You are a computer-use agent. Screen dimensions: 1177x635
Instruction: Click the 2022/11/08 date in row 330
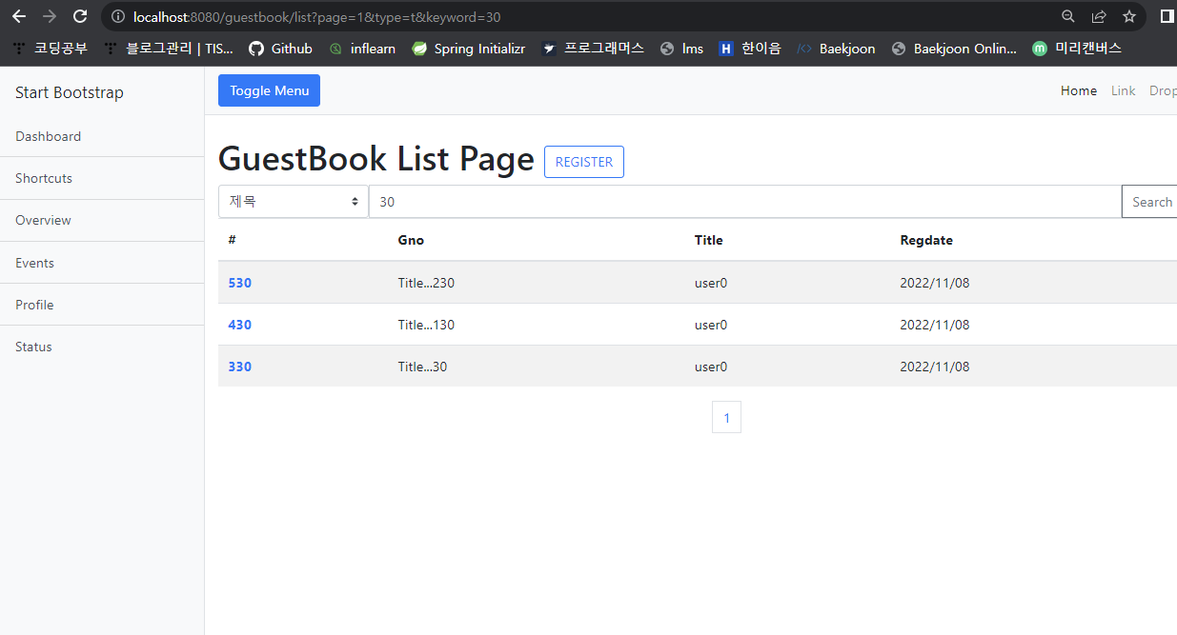[x=935, y=367]
